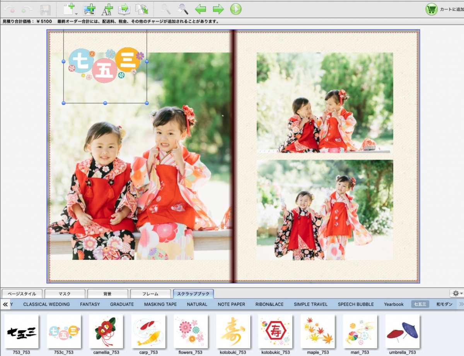
Task: Click the add photo icon
Action: [x=89, y=9]
